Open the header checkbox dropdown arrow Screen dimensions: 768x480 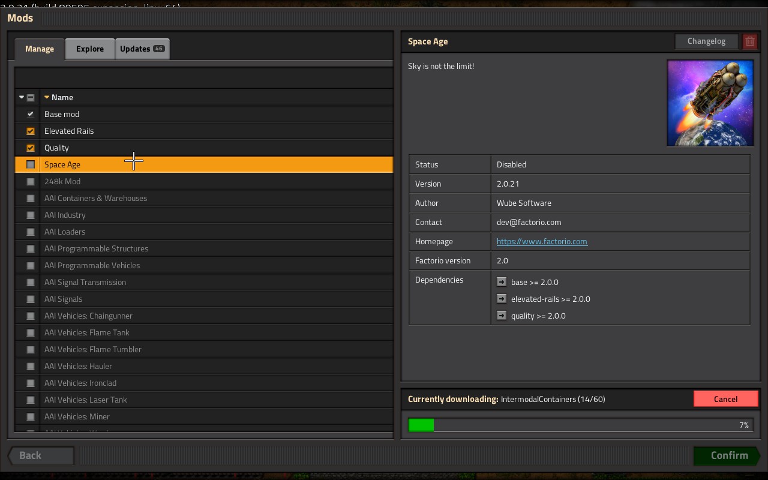coord(22,97)
